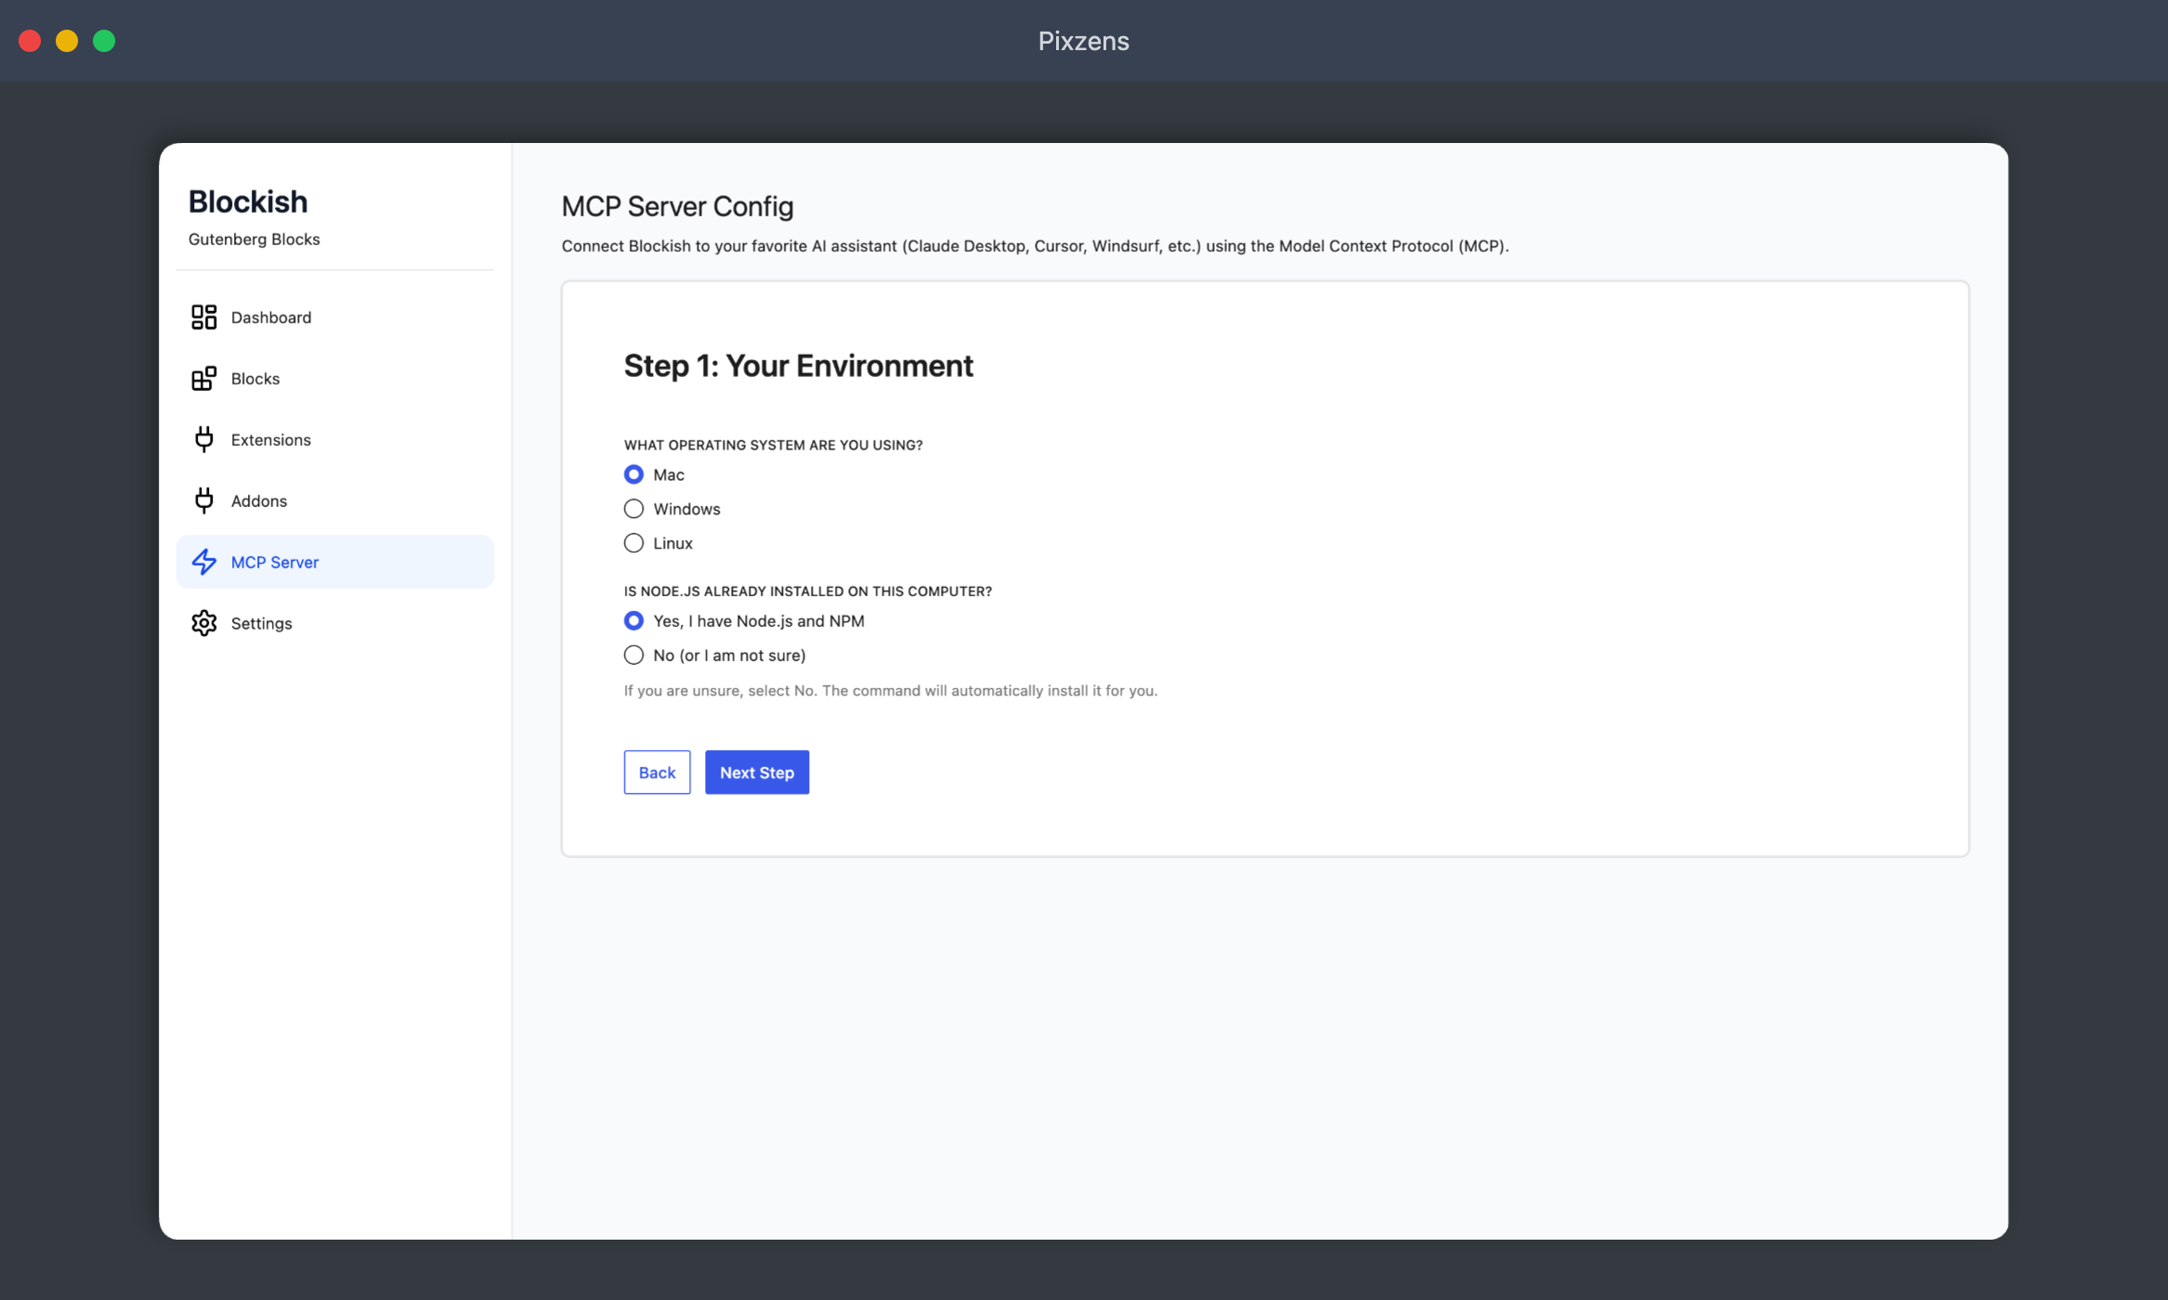Click the MCP Server Config heading
The width and height of the screenshot is (2168, 1300).
tap(678, 206)
